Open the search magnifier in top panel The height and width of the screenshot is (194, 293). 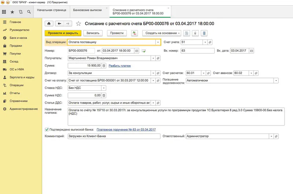point(29,12)
